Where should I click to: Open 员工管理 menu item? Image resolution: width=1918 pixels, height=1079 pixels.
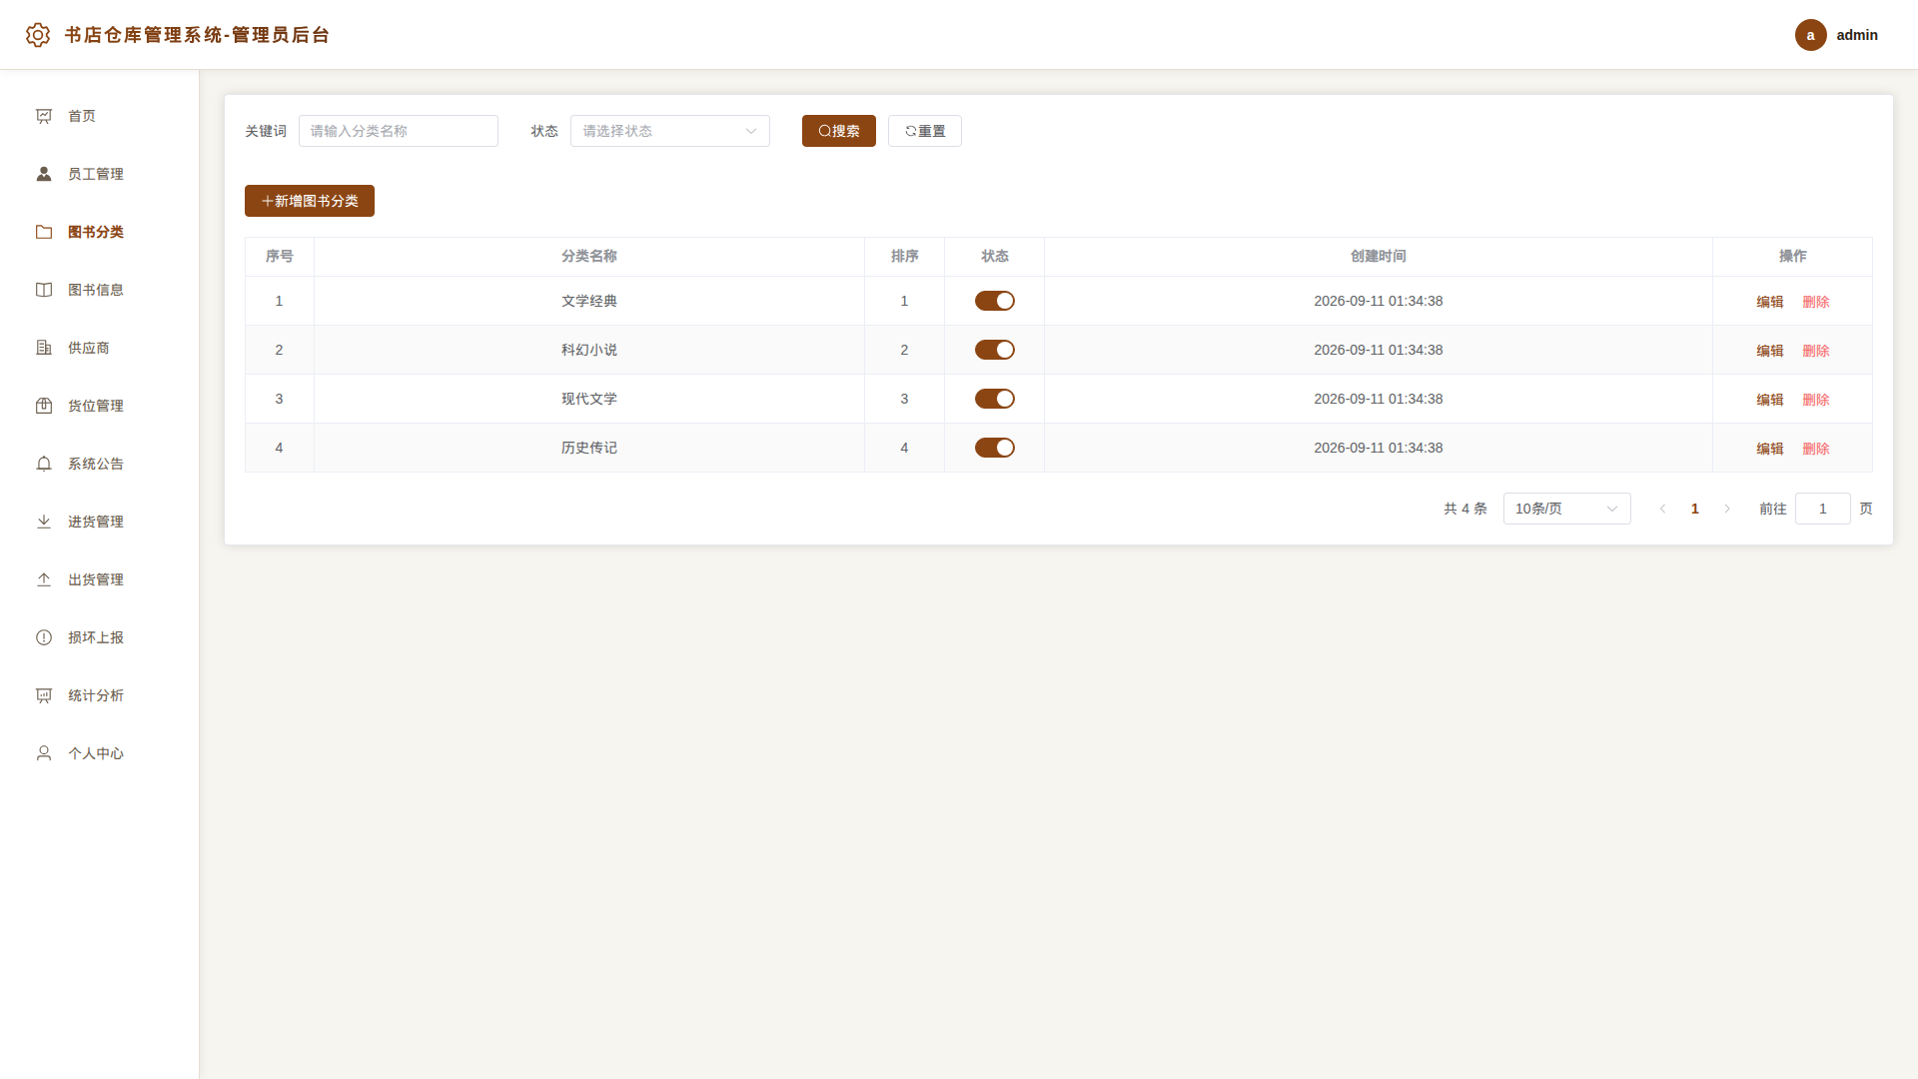tap(100, 174)
